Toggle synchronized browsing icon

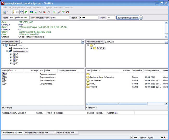pyautogui.click(x=63, y=12)
